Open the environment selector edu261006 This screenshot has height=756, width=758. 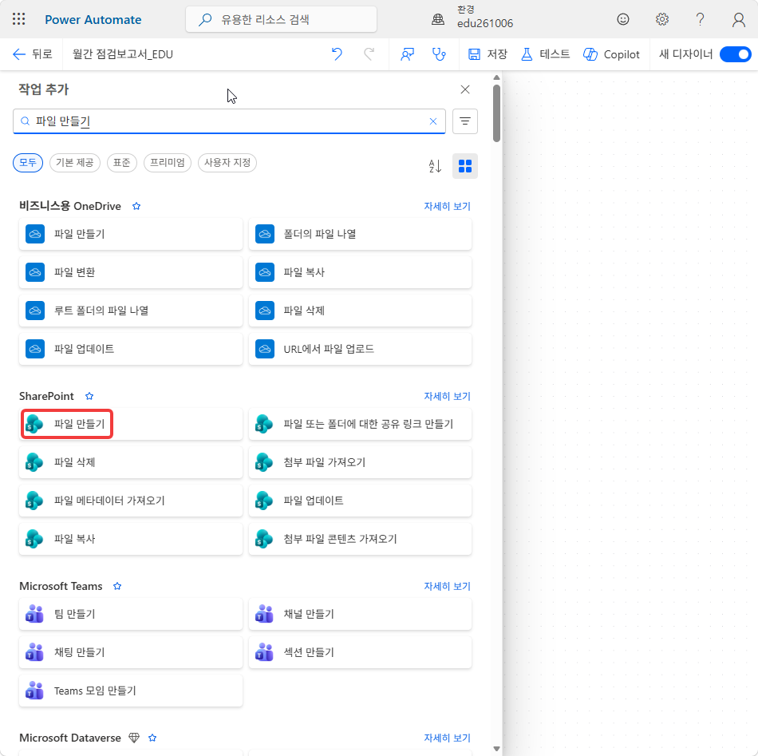472,18
